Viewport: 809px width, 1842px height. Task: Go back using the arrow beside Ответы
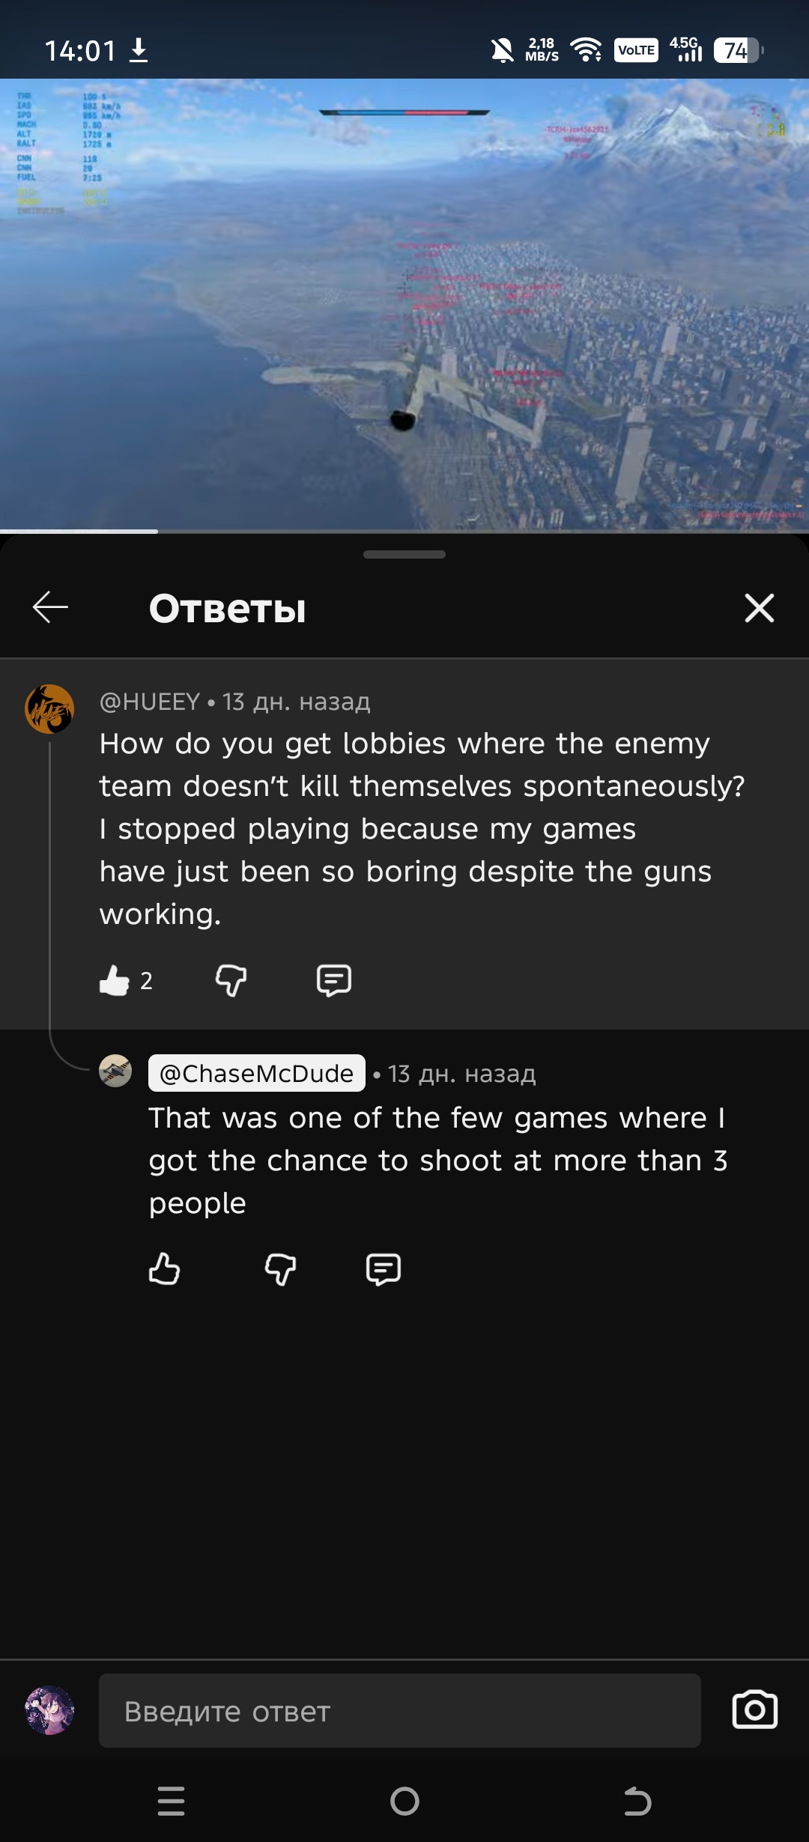pos(50,607)
